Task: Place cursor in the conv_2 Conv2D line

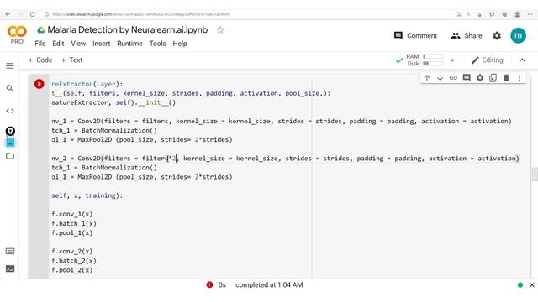Action: tap(285, 159)
